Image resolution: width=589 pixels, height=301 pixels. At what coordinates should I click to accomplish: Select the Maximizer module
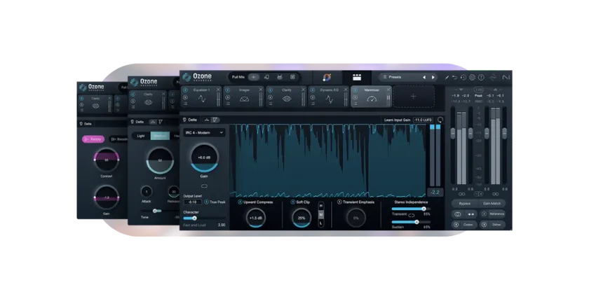(372, 97)
